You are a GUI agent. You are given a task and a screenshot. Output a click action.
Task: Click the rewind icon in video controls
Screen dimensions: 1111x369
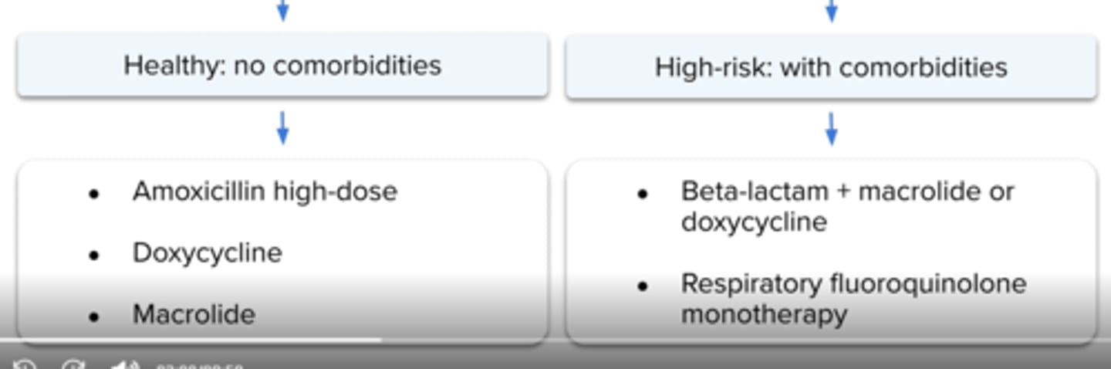click(x=25, y=365)
